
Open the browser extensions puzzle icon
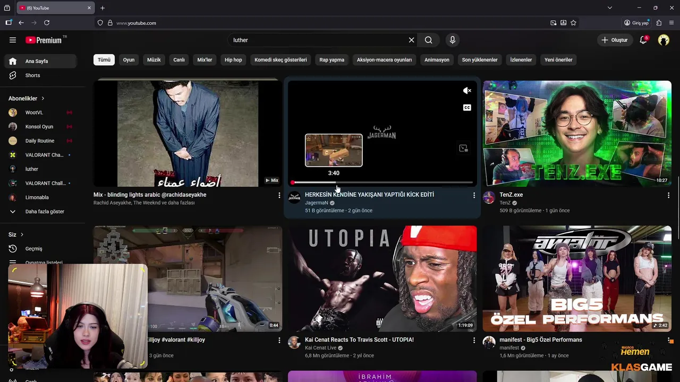(x=659, y=23)
